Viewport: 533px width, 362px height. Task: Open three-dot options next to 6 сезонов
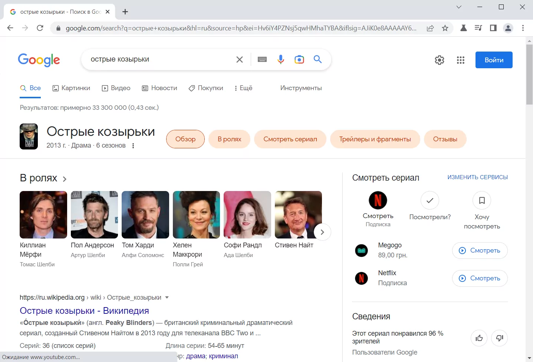pyautogui.click(x=133, y=146)
